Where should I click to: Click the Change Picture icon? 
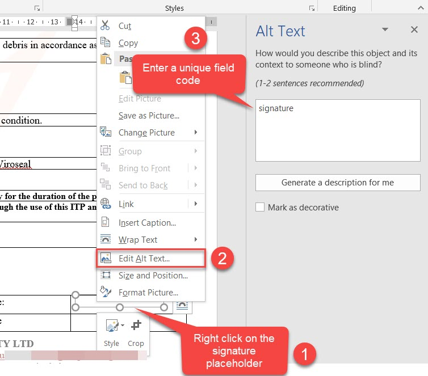[106, 132]
